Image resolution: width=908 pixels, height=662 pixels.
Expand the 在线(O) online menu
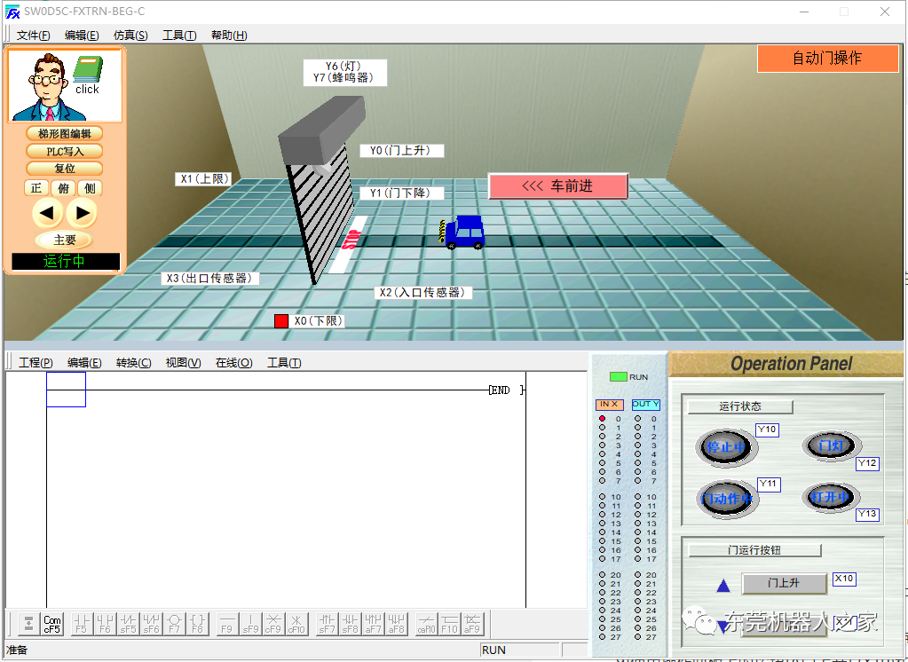pyautogui.click(x=233, y=363)
